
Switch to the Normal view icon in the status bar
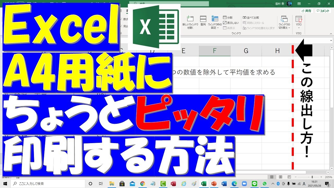(272, 177)
